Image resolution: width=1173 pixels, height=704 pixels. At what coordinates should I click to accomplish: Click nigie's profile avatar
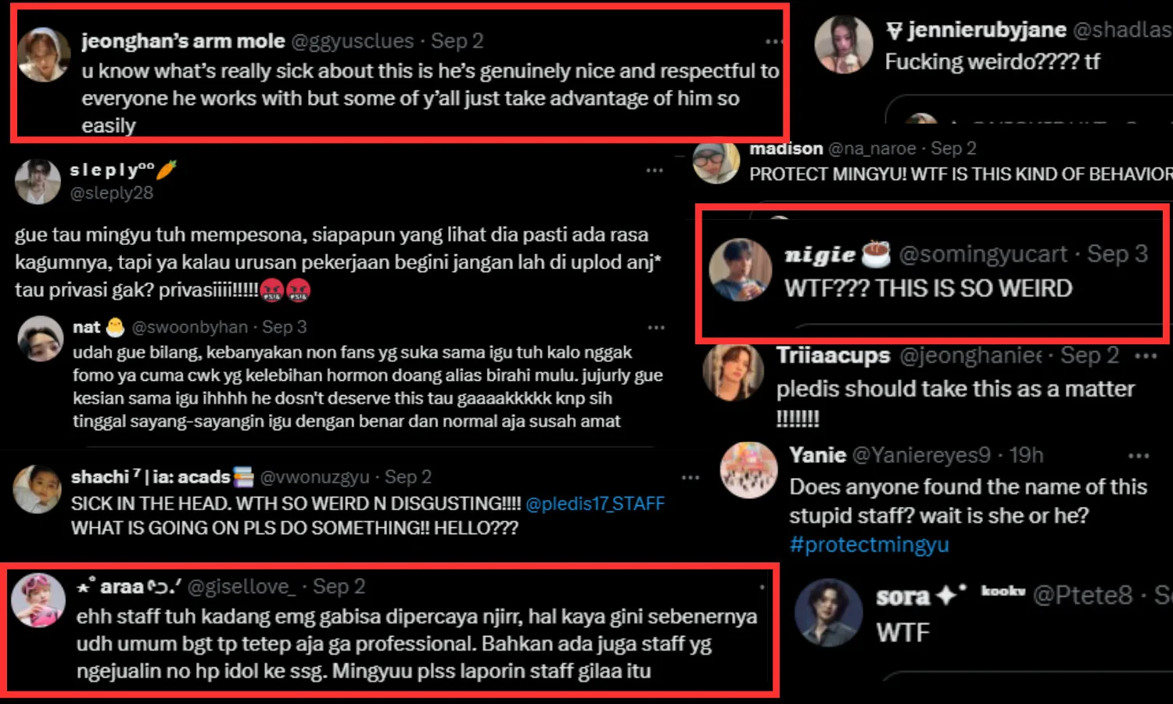click(x=740, y=270)
